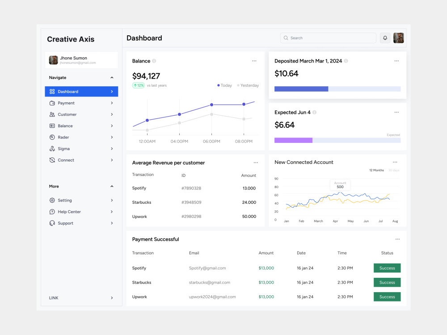Click the Help Center question icon

(x=52, y=212)
